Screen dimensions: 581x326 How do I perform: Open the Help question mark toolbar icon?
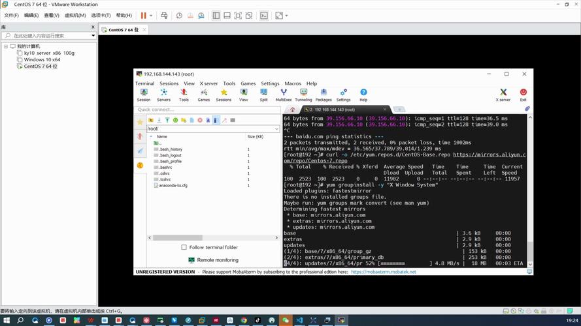[363, 95]
